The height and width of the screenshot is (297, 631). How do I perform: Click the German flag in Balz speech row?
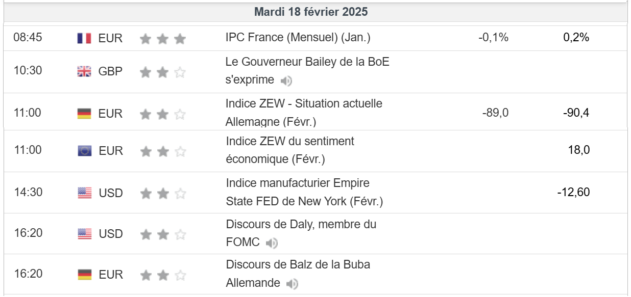click(x=84, y=275)
